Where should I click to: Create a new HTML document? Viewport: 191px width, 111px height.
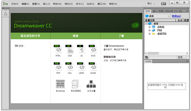[58, 51]
